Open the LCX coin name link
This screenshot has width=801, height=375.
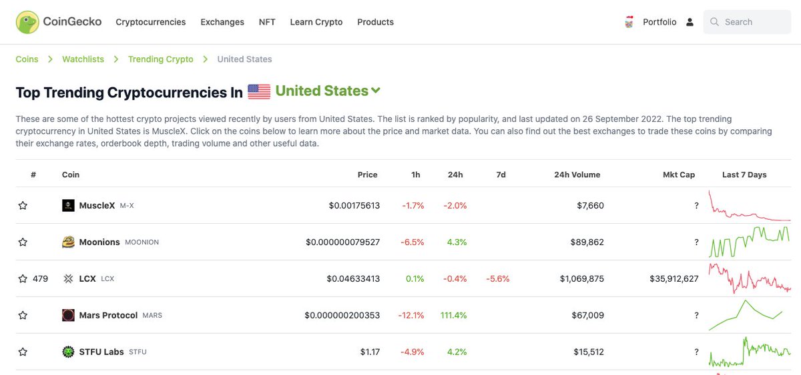tap(87, 278)
